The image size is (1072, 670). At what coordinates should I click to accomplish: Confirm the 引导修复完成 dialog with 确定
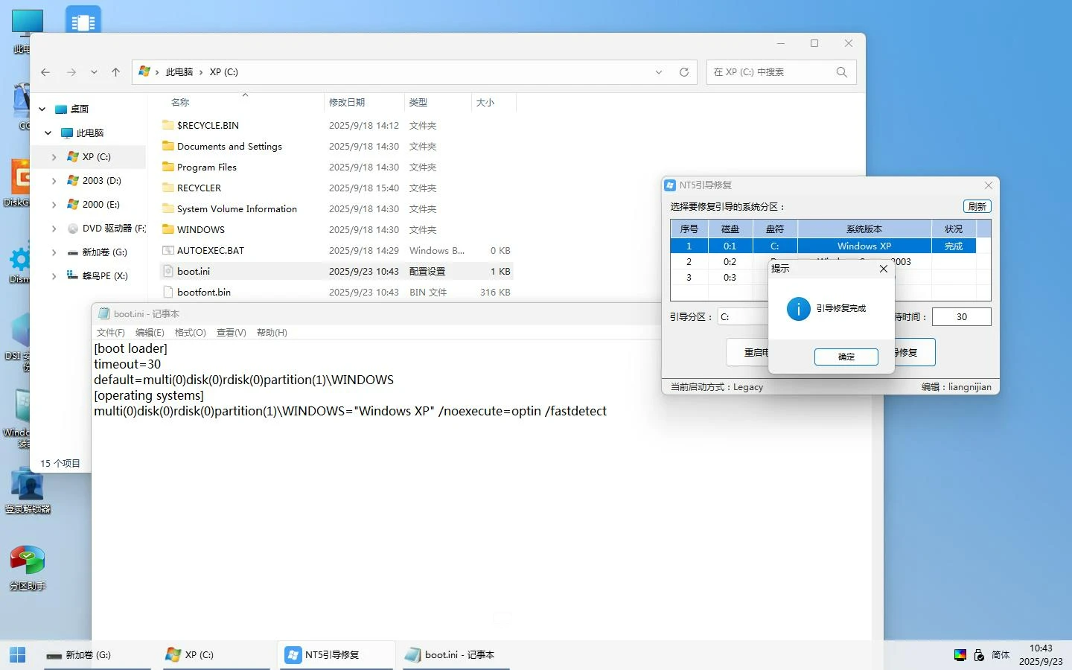tap(846, 357)
